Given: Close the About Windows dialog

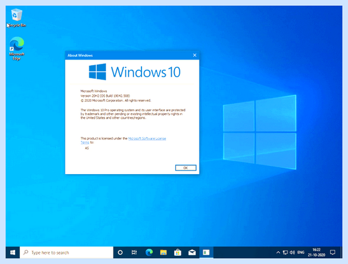Looking at the screenshot, I should 195,55.
